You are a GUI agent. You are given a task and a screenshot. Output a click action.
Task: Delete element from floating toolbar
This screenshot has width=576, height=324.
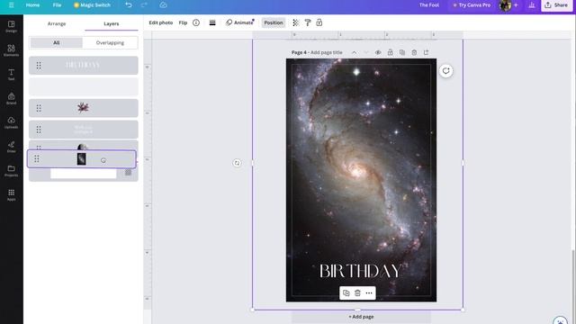coord(357,293)
